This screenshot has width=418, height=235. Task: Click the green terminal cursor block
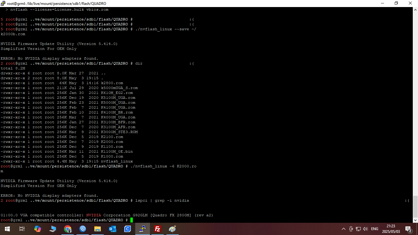pyautogui.click(x=131, y=220)
